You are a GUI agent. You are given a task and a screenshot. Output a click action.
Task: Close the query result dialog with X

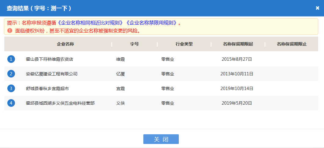(x=317, y=8)
